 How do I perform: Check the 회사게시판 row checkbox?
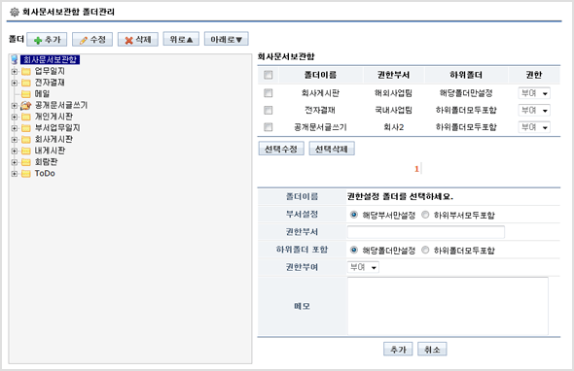click(x=268, y=93)
